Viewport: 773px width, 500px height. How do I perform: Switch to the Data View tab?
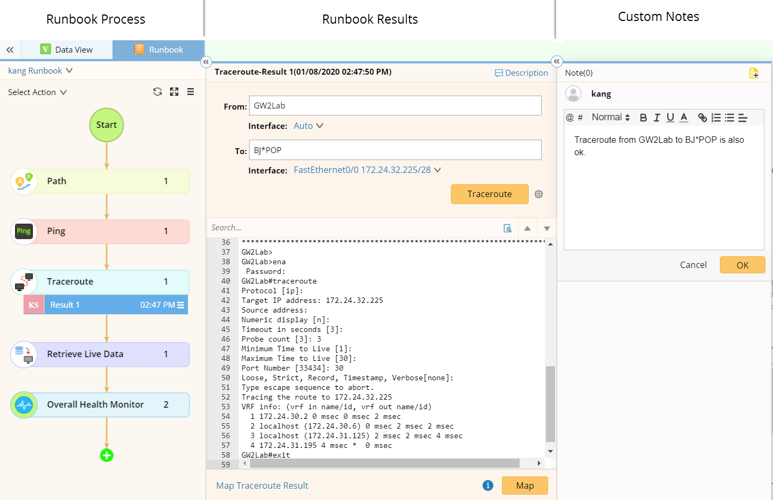point(67,49)
